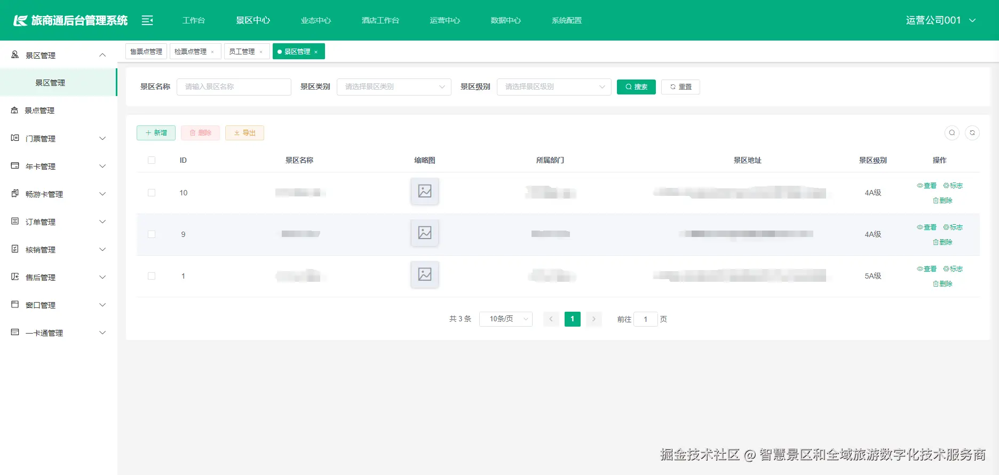Expand the 门票管理 chevron

102,138
